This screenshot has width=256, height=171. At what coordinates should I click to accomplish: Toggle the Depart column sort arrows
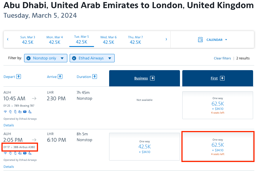(x=18, y=77)
